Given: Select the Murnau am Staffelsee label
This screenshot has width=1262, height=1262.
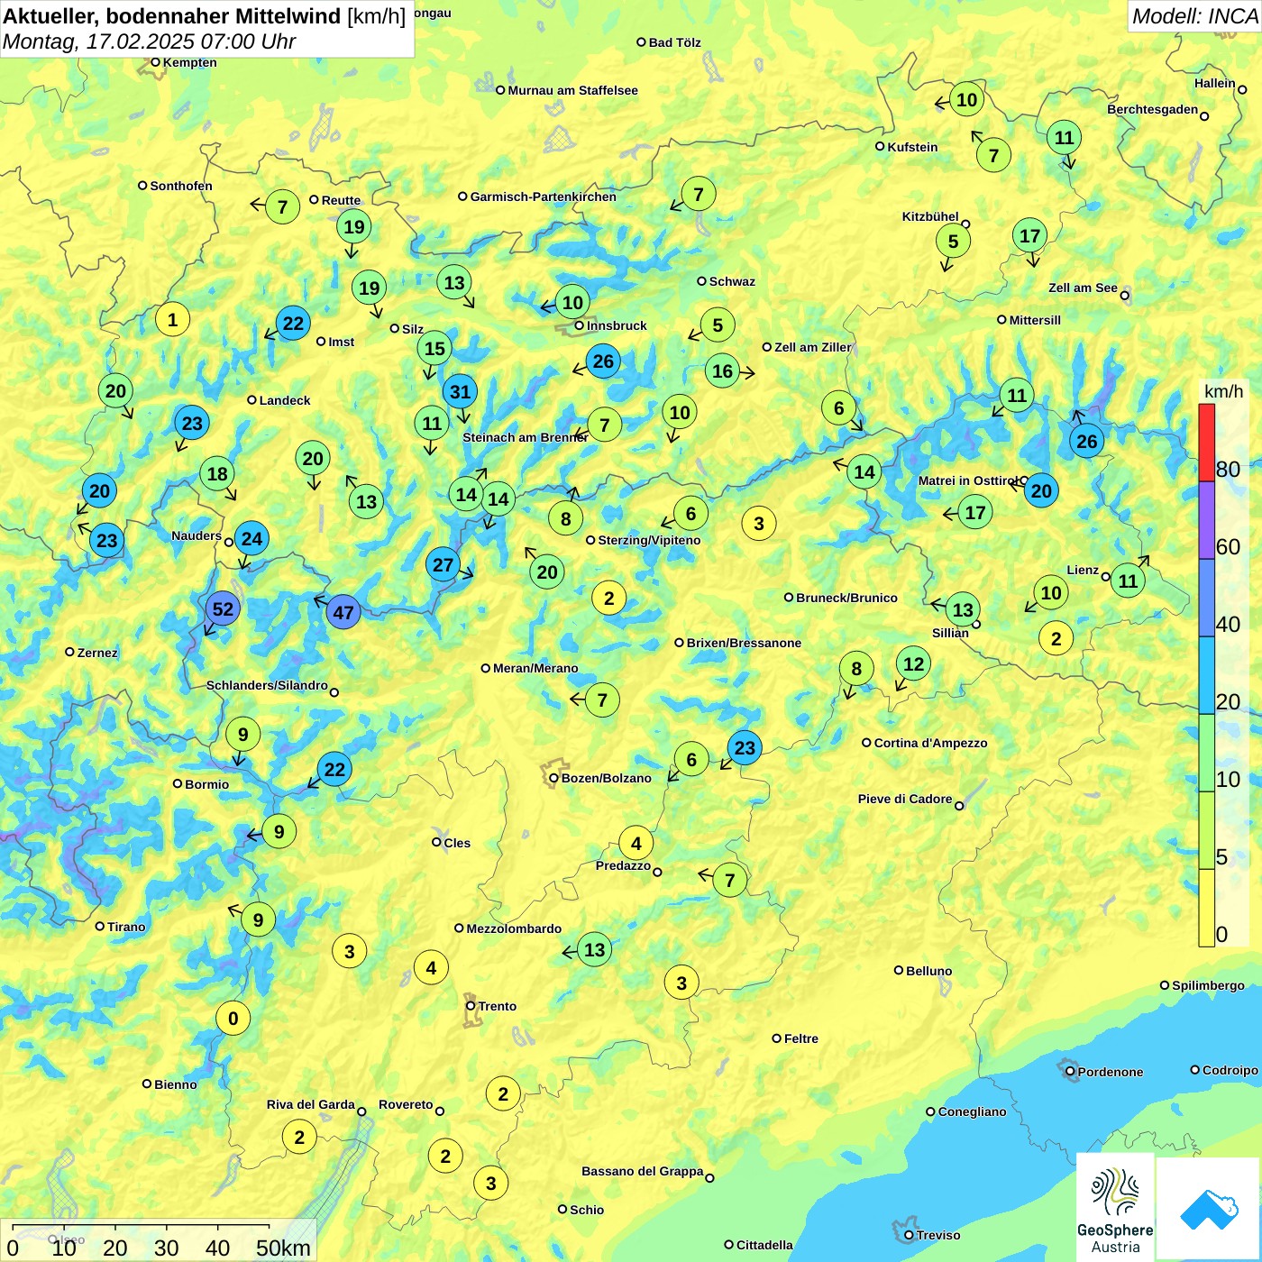Looking at the screenshot, I should (572, 90).
